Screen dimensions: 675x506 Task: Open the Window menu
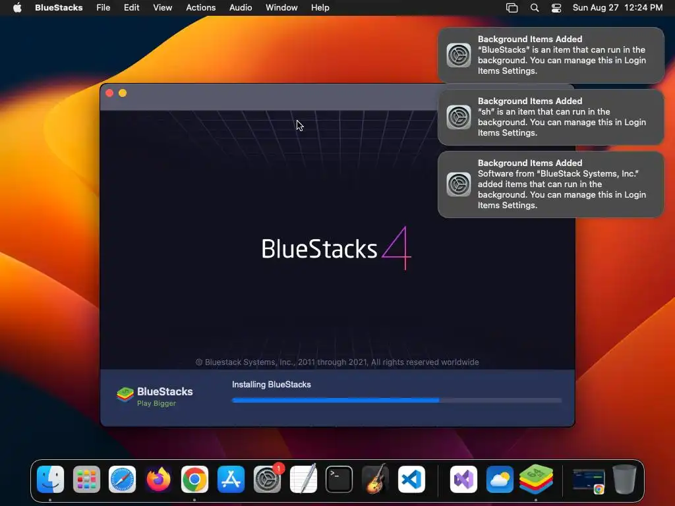[281, 7]
